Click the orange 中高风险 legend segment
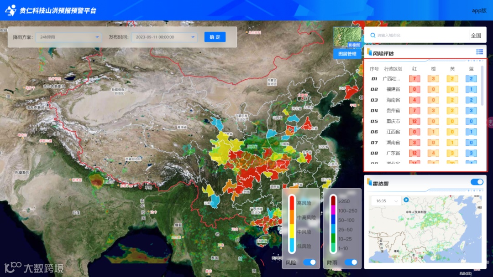Image resolution: width=493 pixels, height=277 pixels. point(292,217)
